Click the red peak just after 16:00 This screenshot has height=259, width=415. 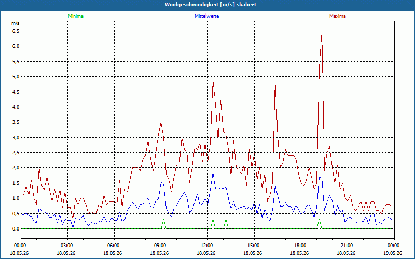[x=275, y=80]
